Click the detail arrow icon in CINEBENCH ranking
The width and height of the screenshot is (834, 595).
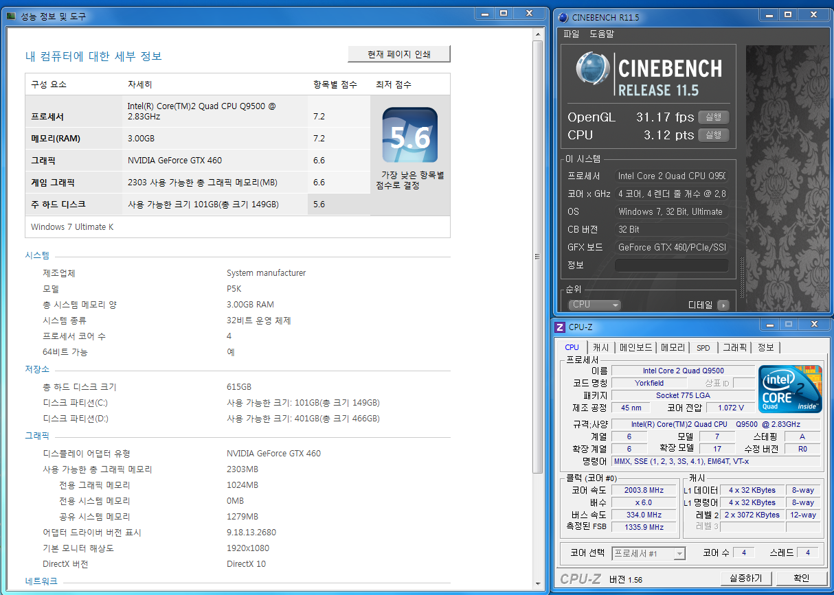point(723,305)
